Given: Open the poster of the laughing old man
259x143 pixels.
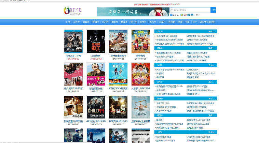Looking at the screenshot, I should coord(96,74).
